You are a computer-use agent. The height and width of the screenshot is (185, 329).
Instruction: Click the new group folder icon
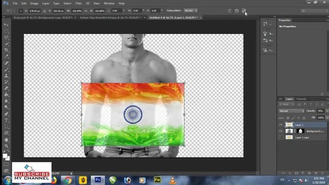coord(309,173)
